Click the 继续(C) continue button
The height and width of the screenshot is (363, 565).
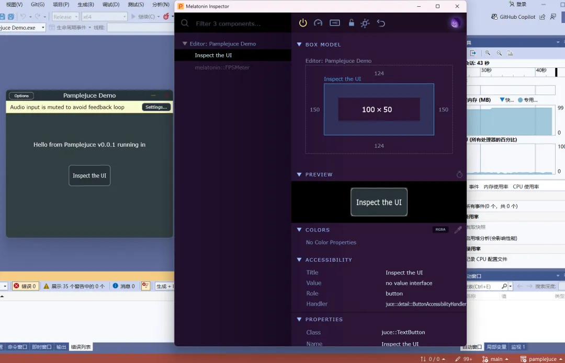point(143,17)
